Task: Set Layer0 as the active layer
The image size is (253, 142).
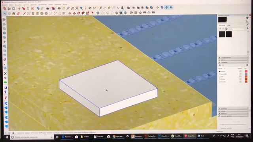Action: pos(220,71)
